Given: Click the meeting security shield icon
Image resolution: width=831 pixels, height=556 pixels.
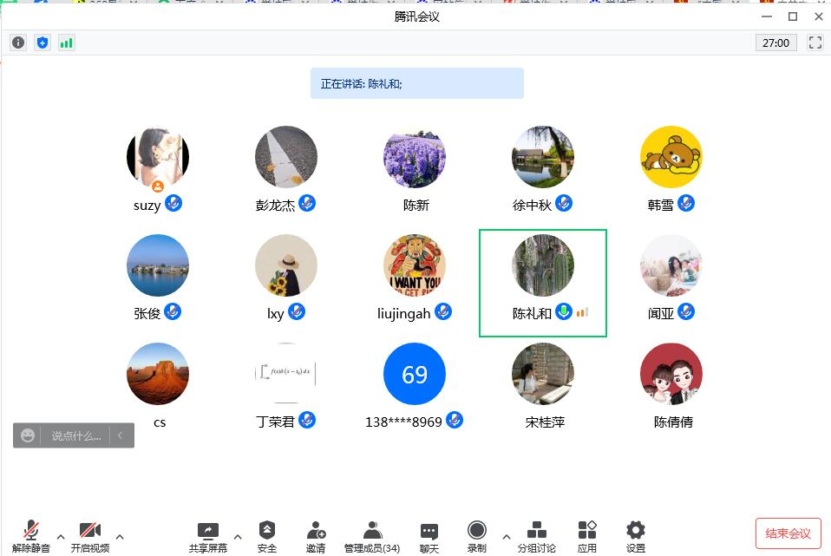Looking at the screenshot, I should coord(42,42).
